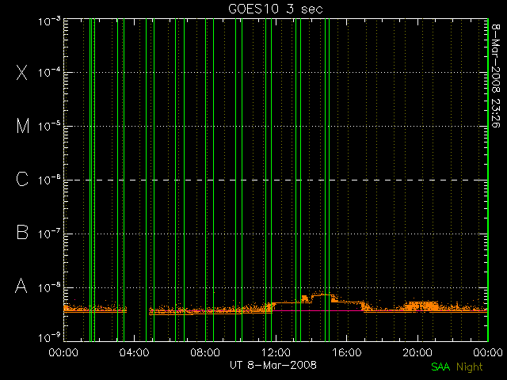
Task: Click the 10⁻⁵ y-axis tick label
Action: [x=49, y=126]
